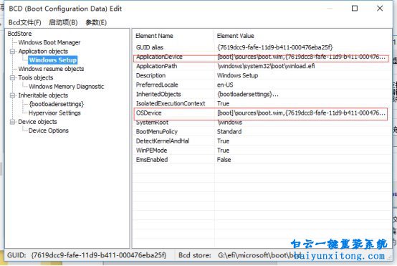This screenshot has height=266, width=397.
Task: Click the Standard boot menu policy value
Action: pyautogui.click(x=229, y=132)
